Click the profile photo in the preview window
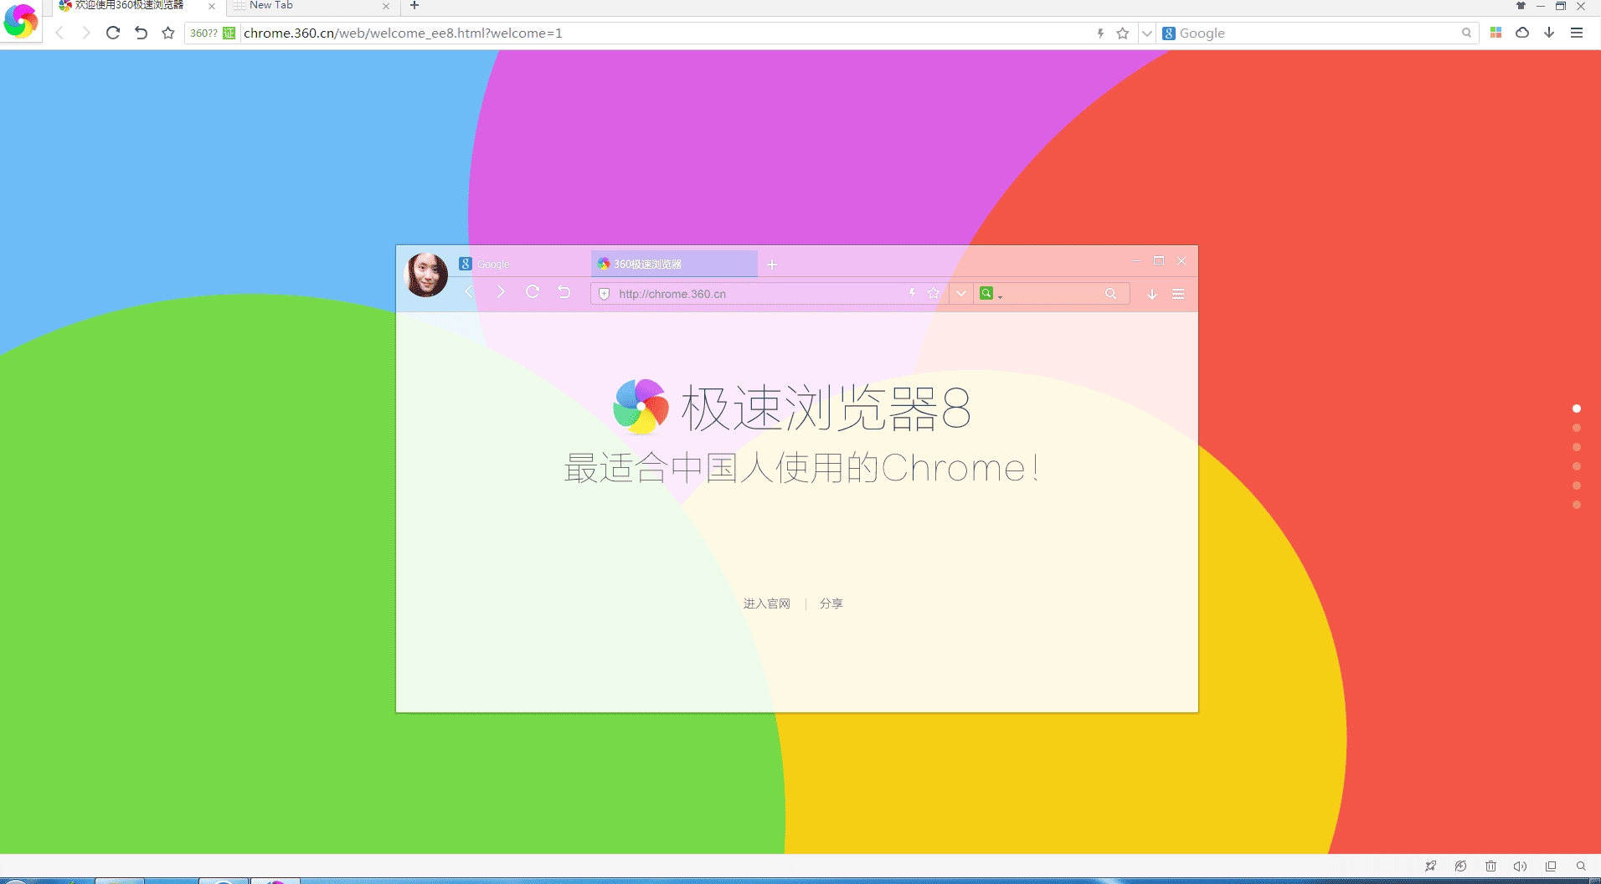 pos(426,275)
